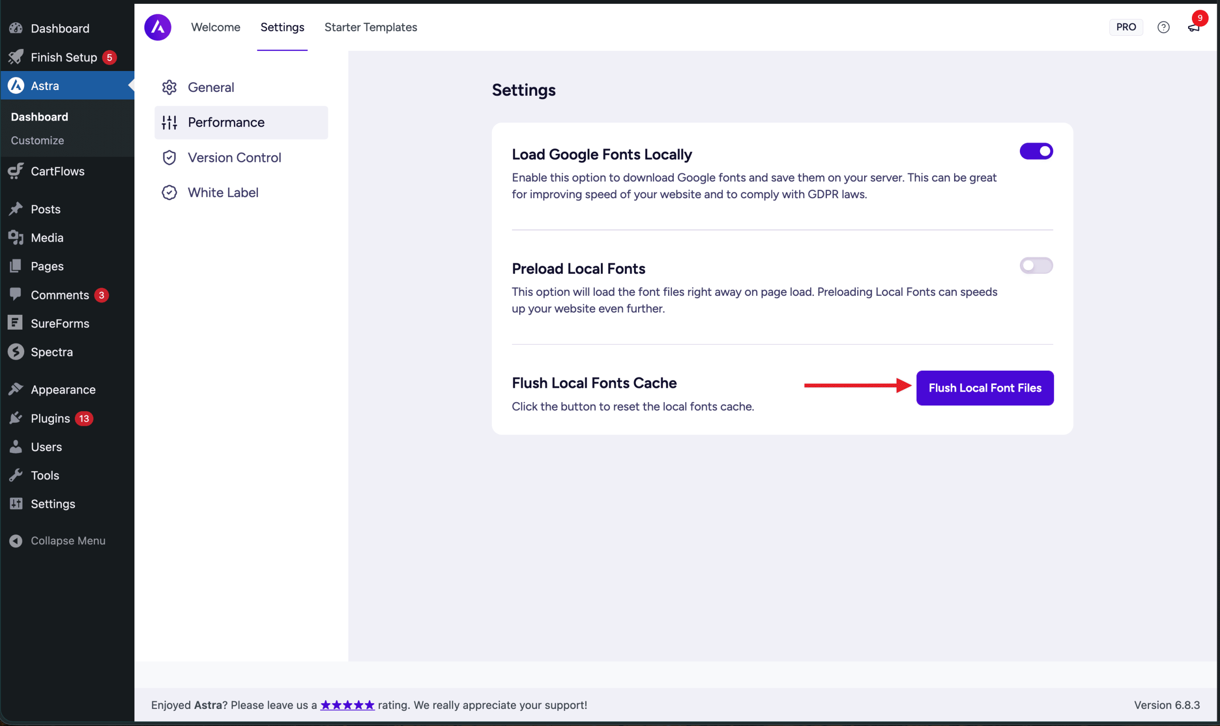1220x726 pixels.
Task: Click the Astra logo in header
Action: 158,28
